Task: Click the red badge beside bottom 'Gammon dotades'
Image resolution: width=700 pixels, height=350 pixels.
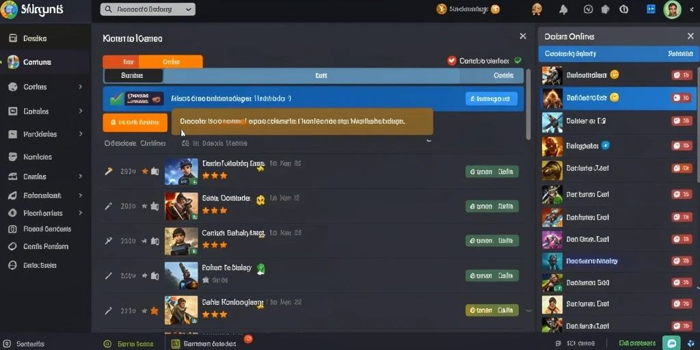Action: (249, 339)
